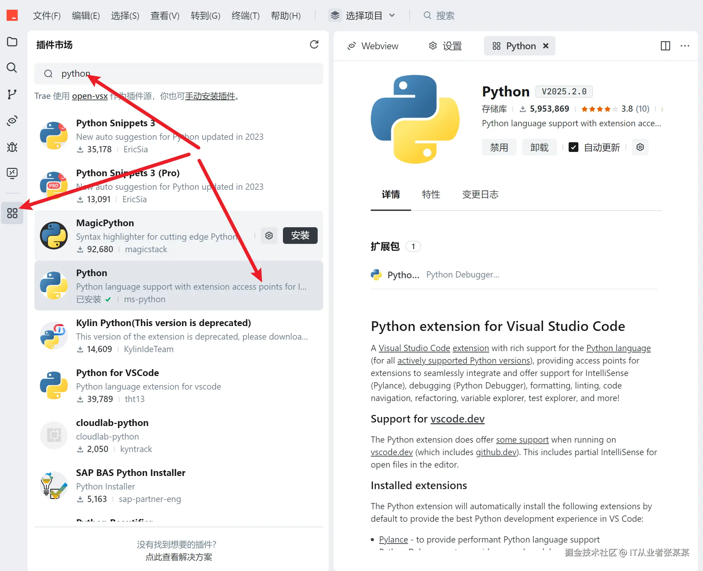This screenshot has width=703, height=571.
Task: Open the open-vsx link
Action: coord(90,96)
